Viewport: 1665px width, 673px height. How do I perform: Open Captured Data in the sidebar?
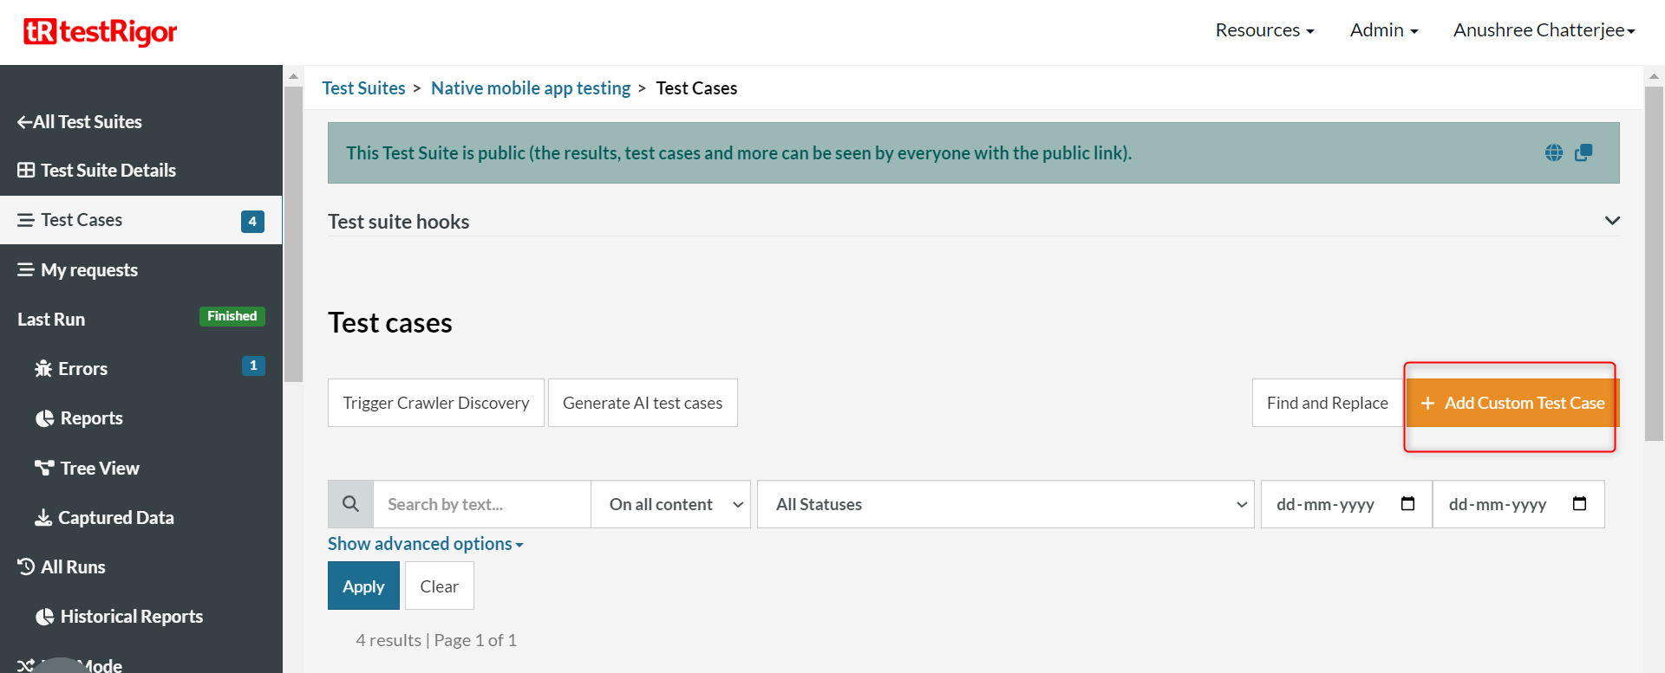tap(115, 518)
